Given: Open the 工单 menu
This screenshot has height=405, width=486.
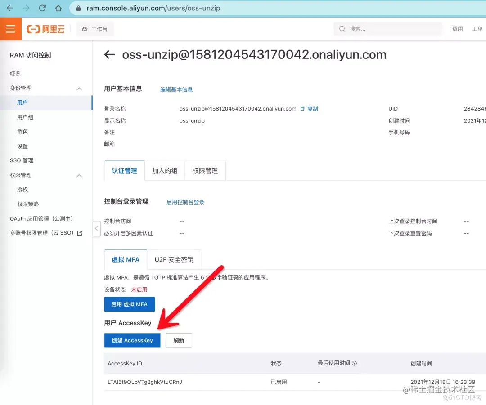Looking at the screenshot, I should click(x=477, y=29).
